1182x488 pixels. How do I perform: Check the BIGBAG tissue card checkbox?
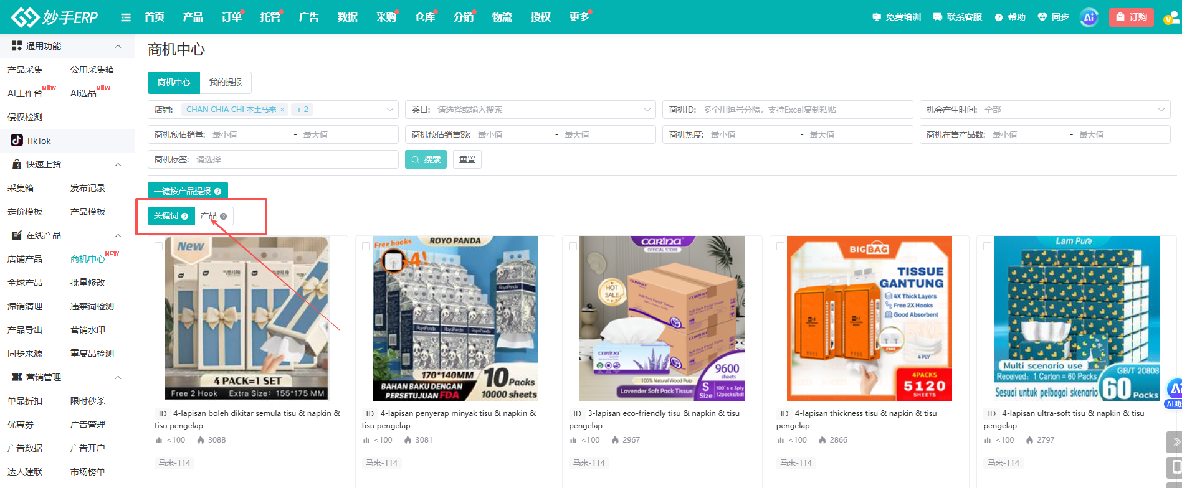pyautogui.click(x=780, y=246)
